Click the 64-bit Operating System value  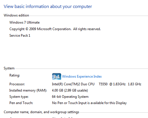pos(70,97)
